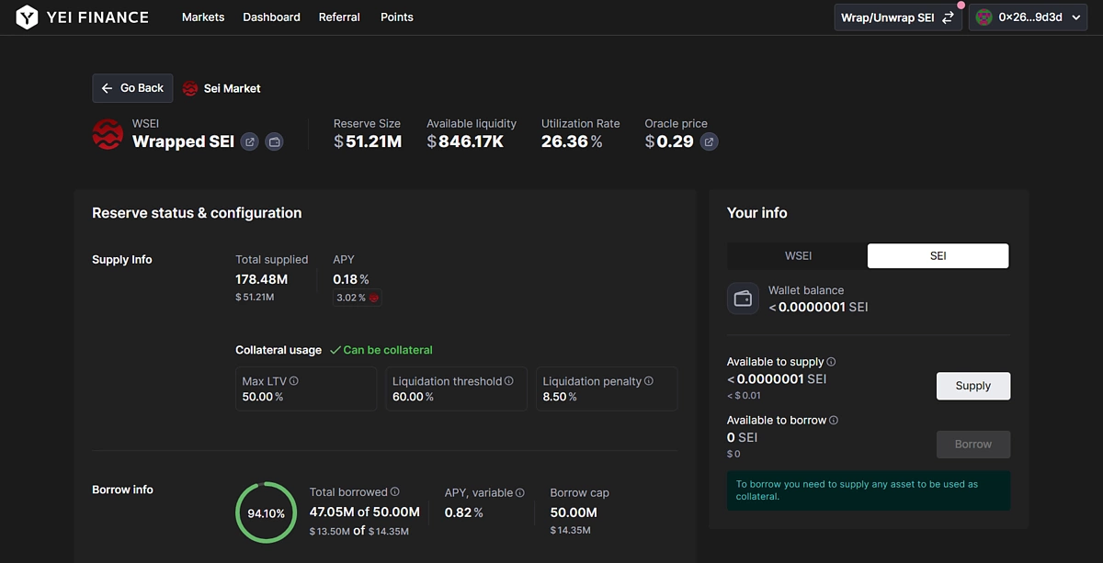Open the oracle price external link icon
The image size is (1103, 563).
[709, 141]
